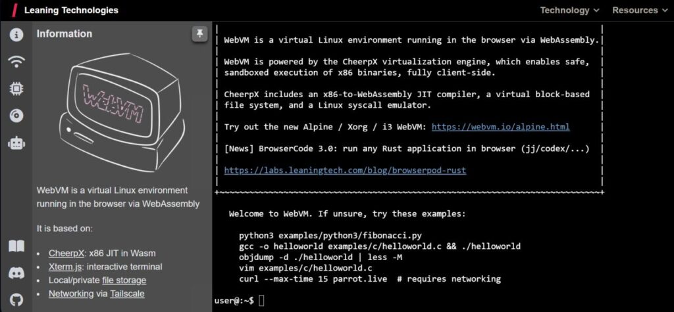Open the Discord icon in sidebar

16,273
